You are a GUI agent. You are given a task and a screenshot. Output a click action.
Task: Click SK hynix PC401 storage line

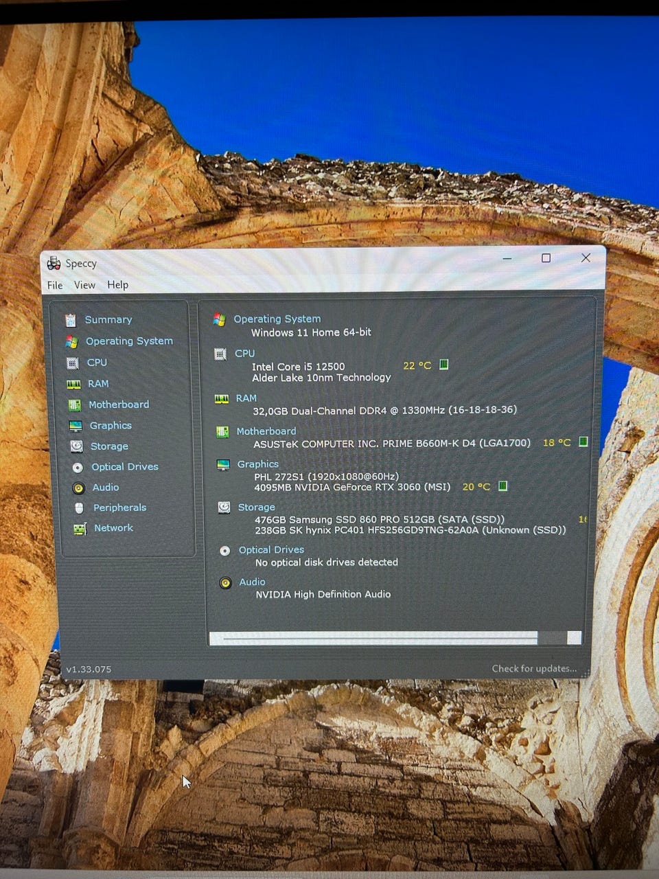click(411, 530)
